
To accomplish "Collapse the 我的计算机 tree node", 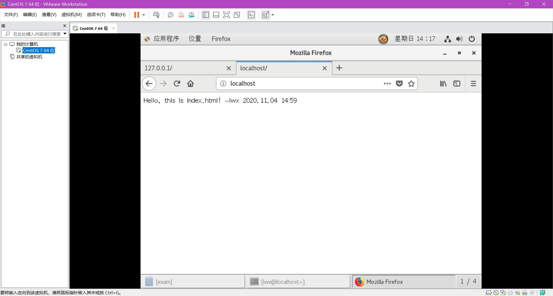I will [5, 44].
